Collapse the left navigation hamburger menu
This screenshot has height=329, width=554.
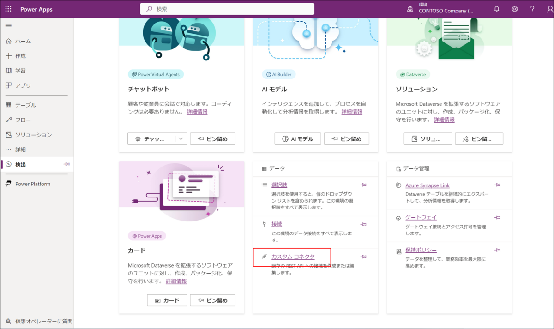[x=8, y=26]
